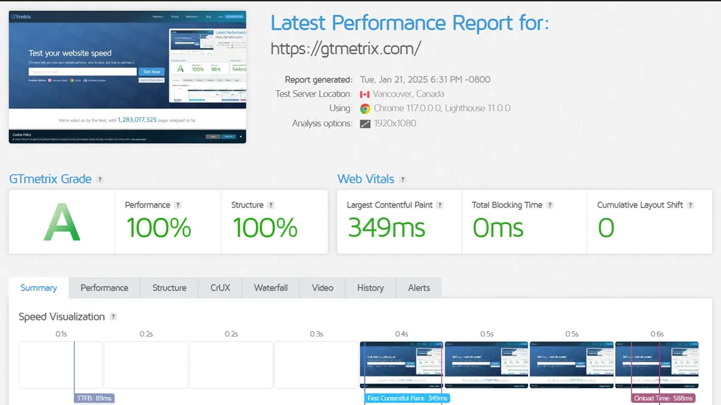Click the Structure score help icon
721x405 pixels.
(271, 205)
